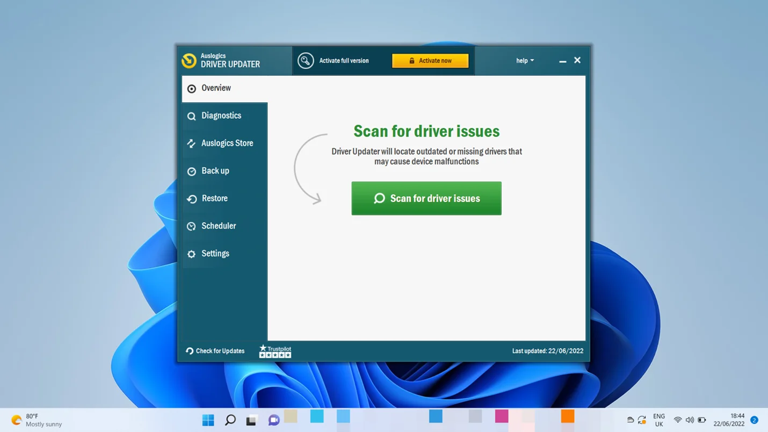Viewport: 768px width, 432px height.
Task: Click the Last updated: 22/06/2022 status text
Action: click(x=547, y=351)
